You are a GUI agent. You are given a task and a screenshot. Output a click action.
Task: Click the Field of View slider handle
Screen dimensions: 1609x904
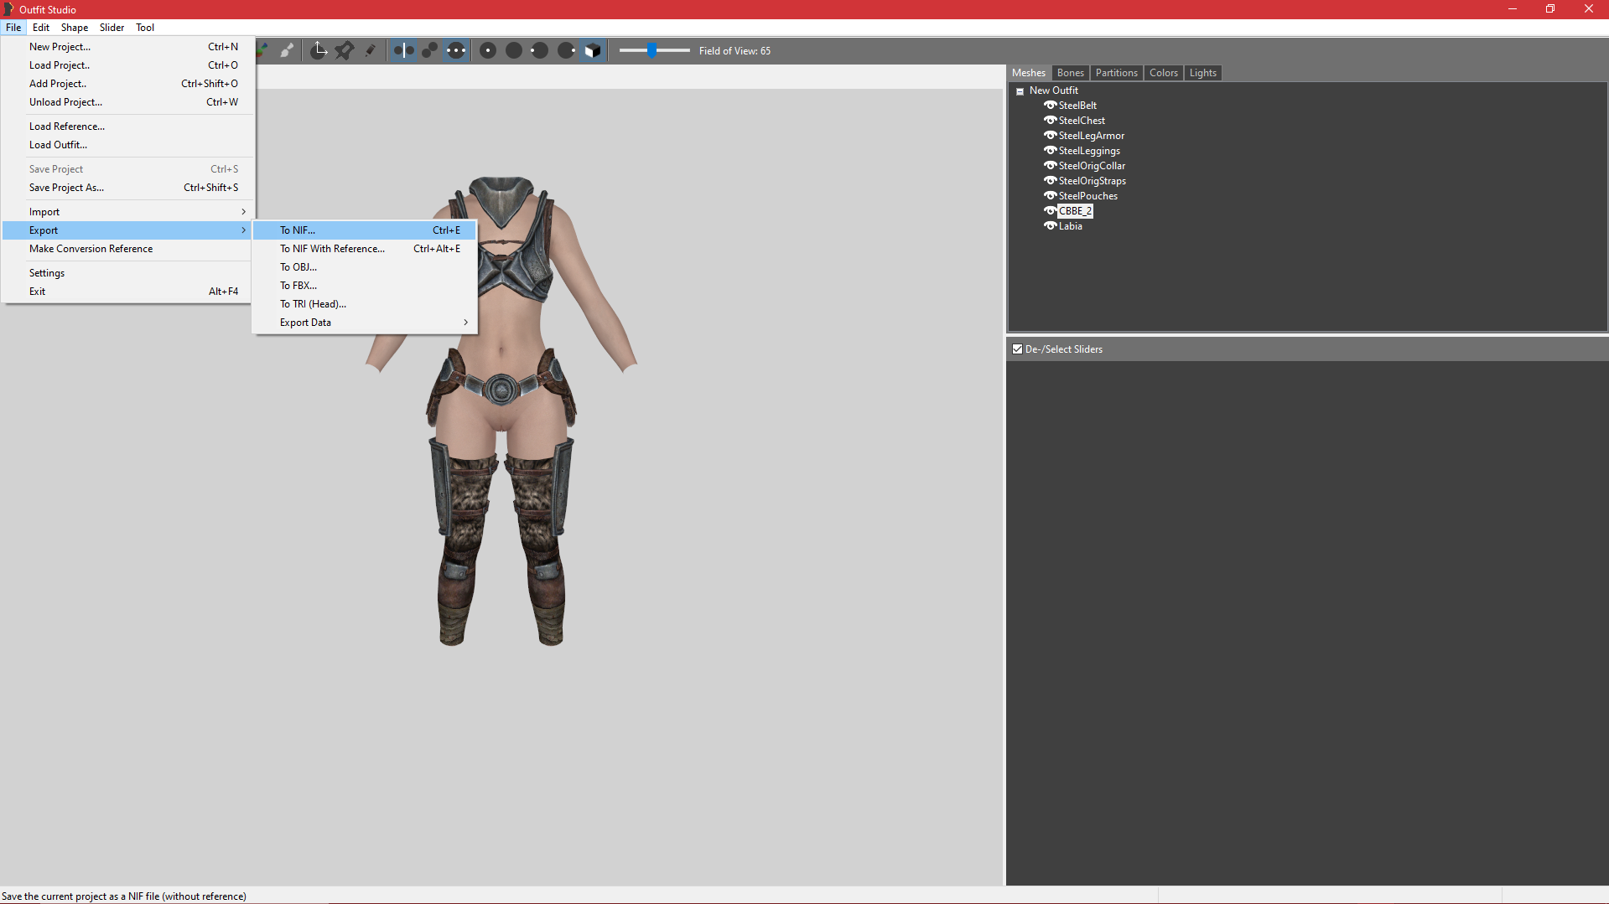pos(651,51)
